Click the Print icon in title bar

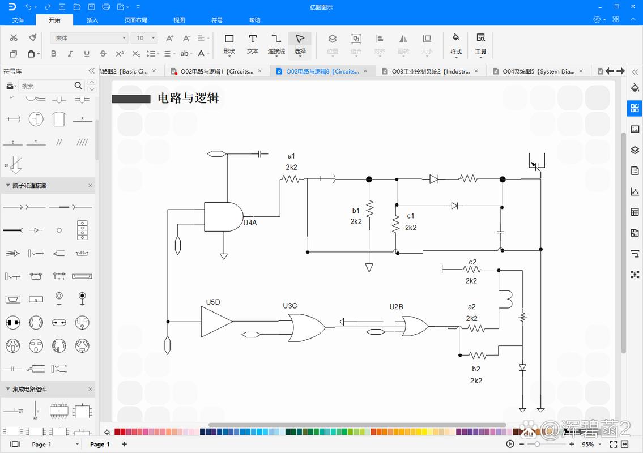tap(106, 7)
